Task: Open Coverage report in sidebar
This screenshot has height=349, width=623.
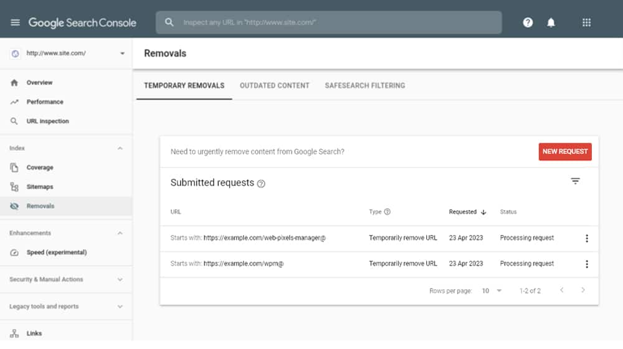Action: (x=40, y=168)
